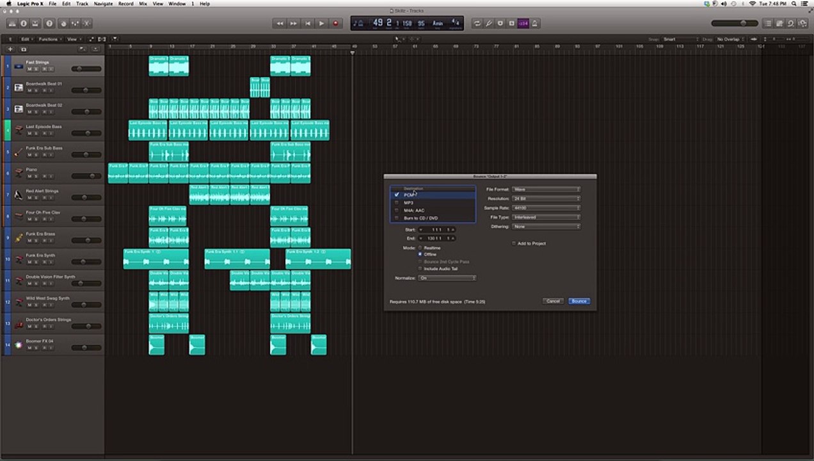Enable the Burn to CD / DVD checkbox
Screen dimensions: 814x461
397,218
